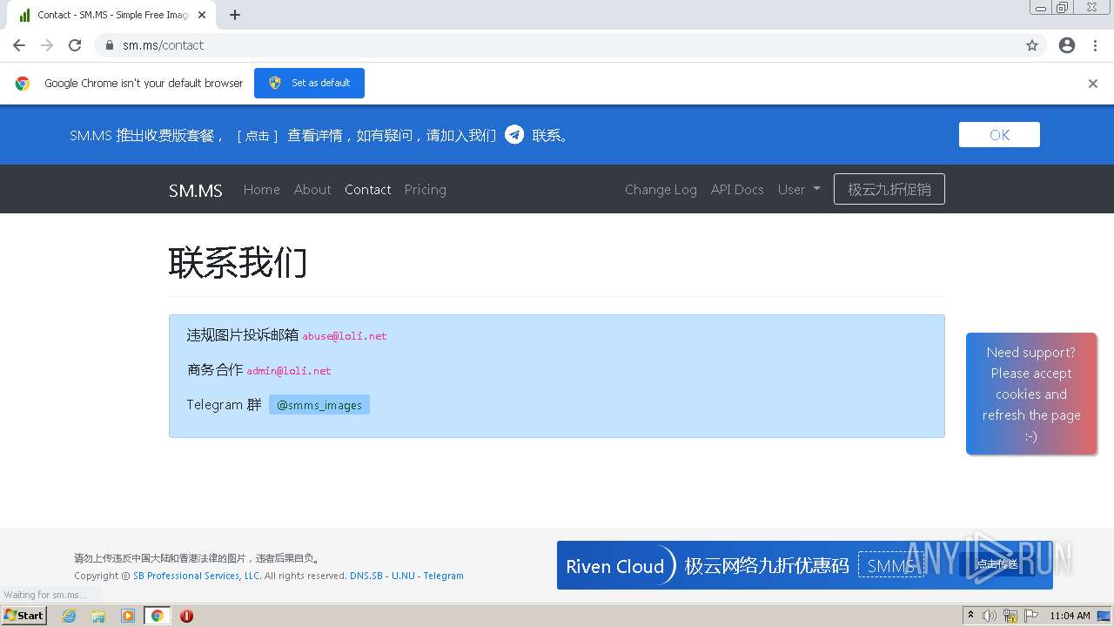Open the API Docs page

pos(737,190)
